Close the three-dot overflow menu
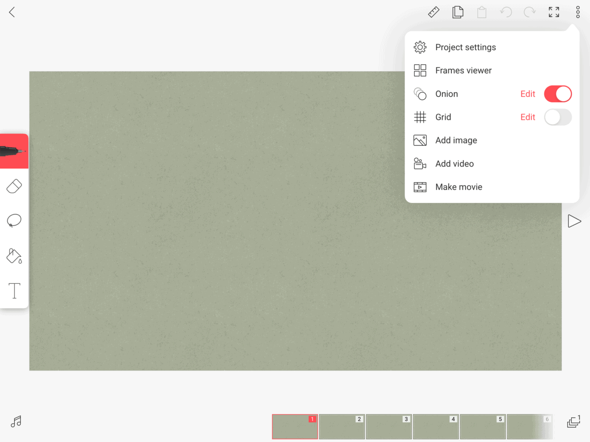Viewport: 590px width, 442px height. 578,12
